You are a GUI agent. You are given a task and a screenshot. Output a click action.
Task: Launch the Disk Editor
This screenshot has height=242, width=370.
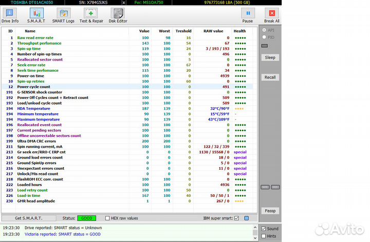(x=119, y=15)
